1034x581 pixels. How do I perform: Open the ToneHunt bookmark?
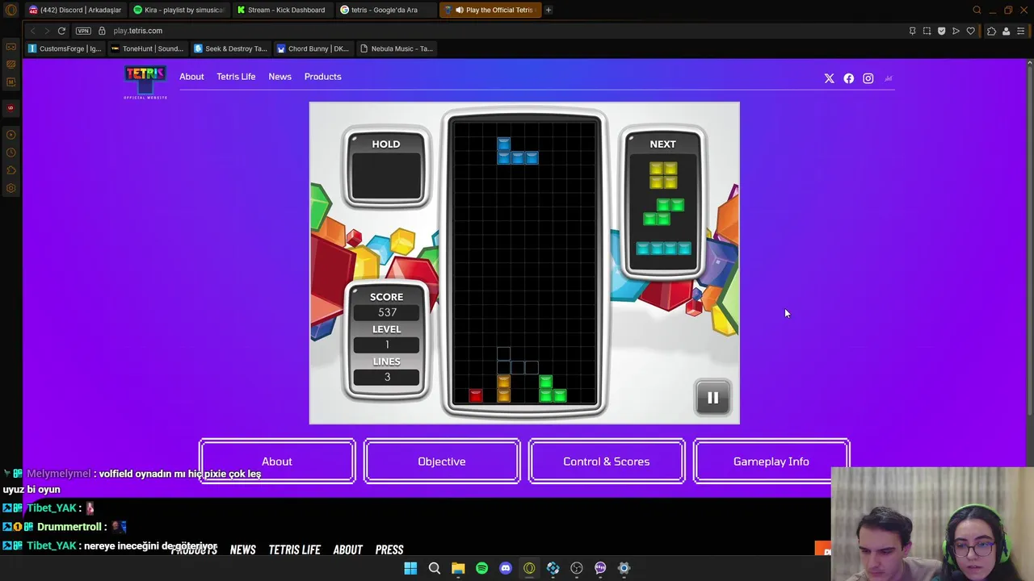(x=147, y=48)
